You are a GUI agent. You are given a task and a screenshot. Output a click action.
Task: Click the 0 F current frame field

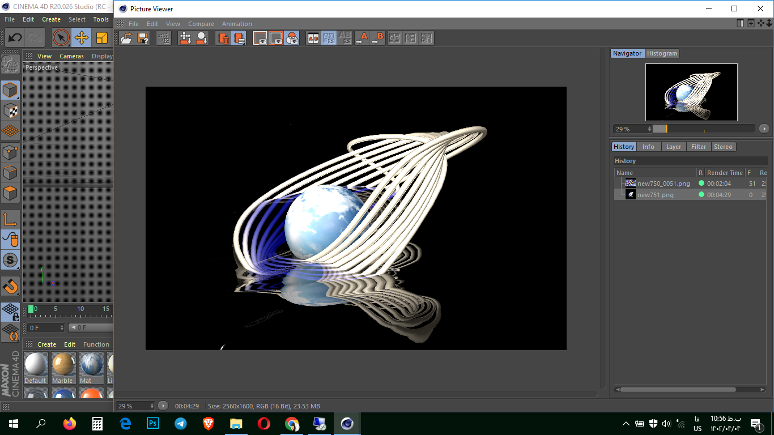click(x=46, y=327)
